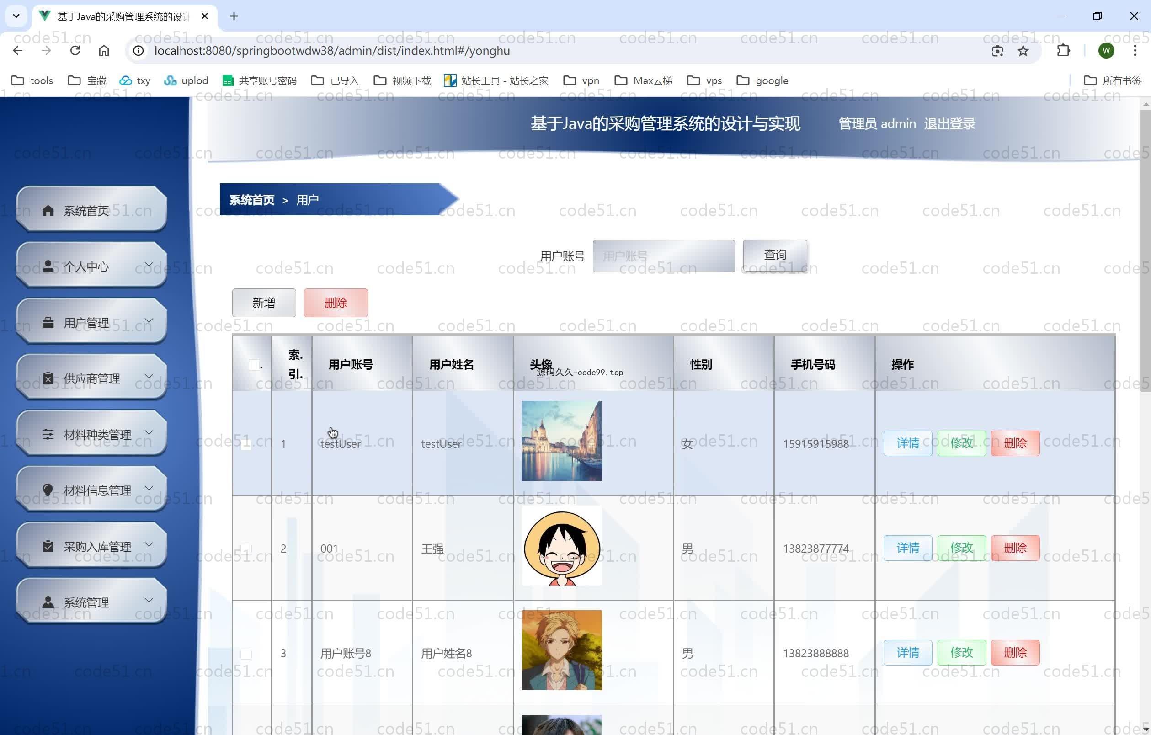This screenshot has width=1151, height=735.
Task: Go back using browser back arrow
Action: tap(18, 51)
